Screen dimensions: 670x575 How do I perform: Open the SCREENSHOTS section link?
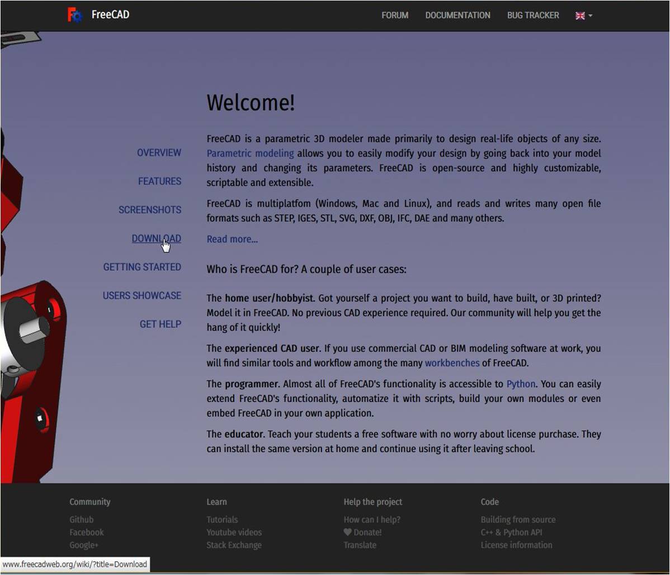(x=150, y=210)
